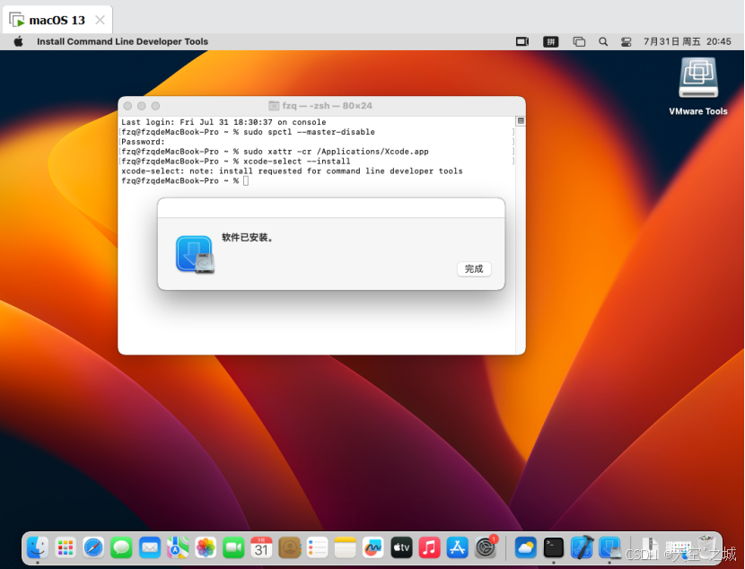This screenshot has height=569, width=745.
Task: Click the 软件已安装。 message text
Action: click(248, 238)
